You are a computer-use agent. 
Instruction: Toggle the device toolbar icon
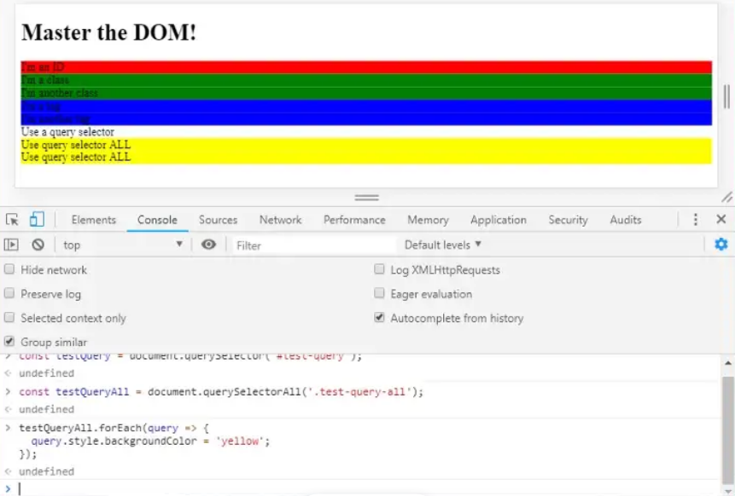(37, 220)
